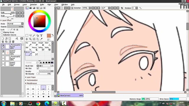
Task: Select the Zoom magnifier tool
Action: (30, 39)
